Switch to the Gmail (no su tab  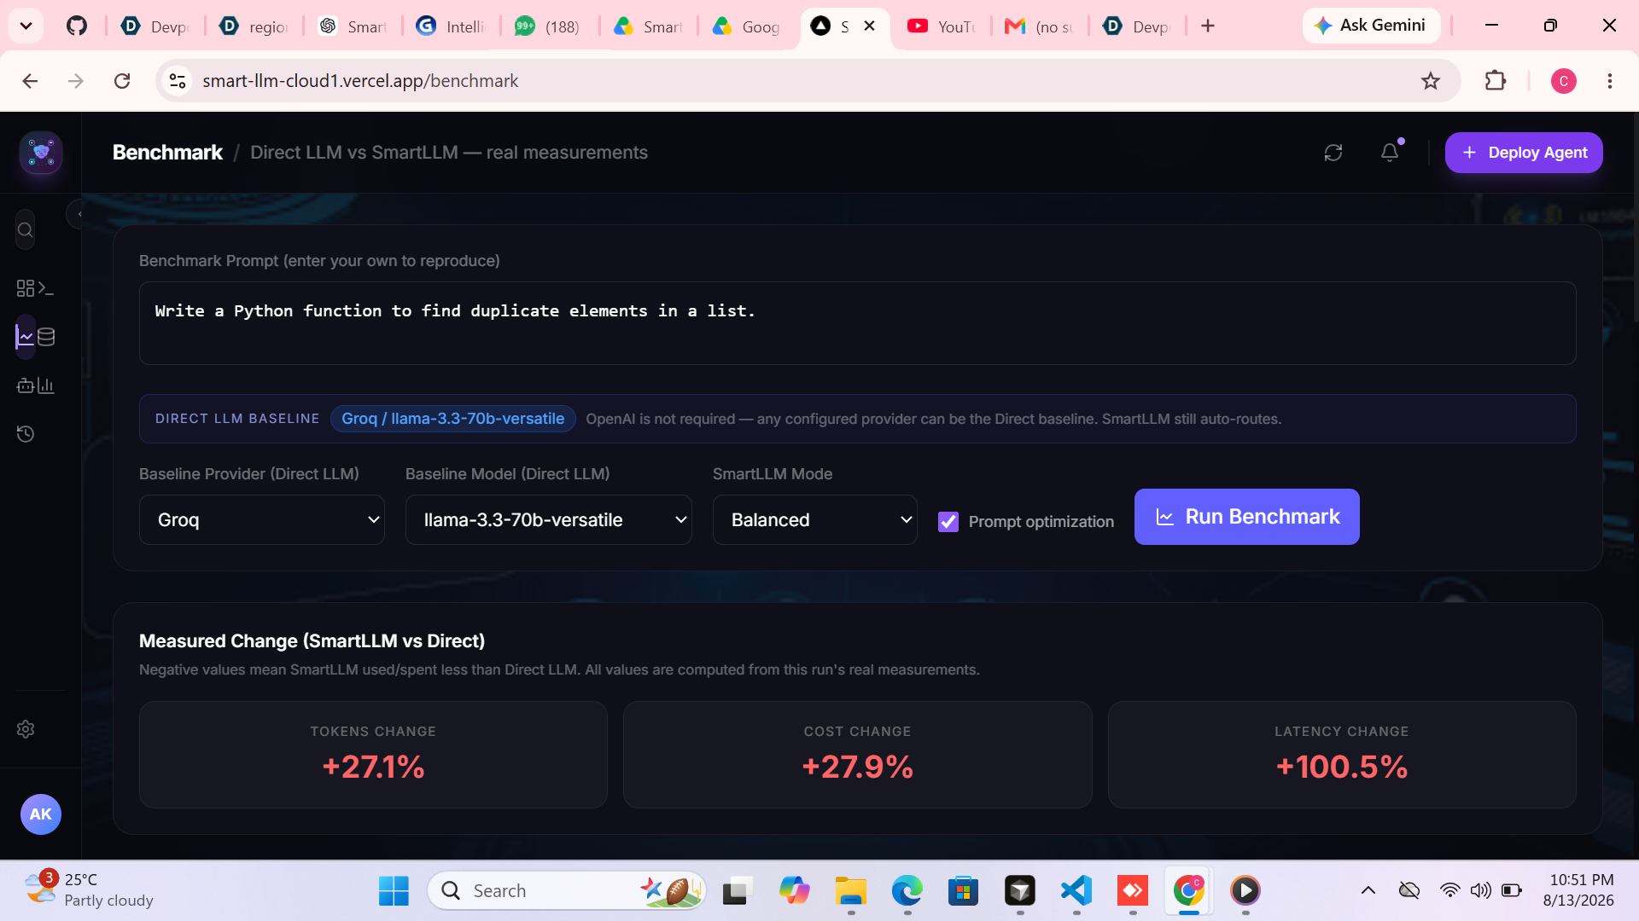coord(1040,26)
